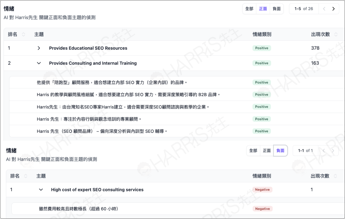Go to previous page in upper 情緒 table

tap(324, 9)
